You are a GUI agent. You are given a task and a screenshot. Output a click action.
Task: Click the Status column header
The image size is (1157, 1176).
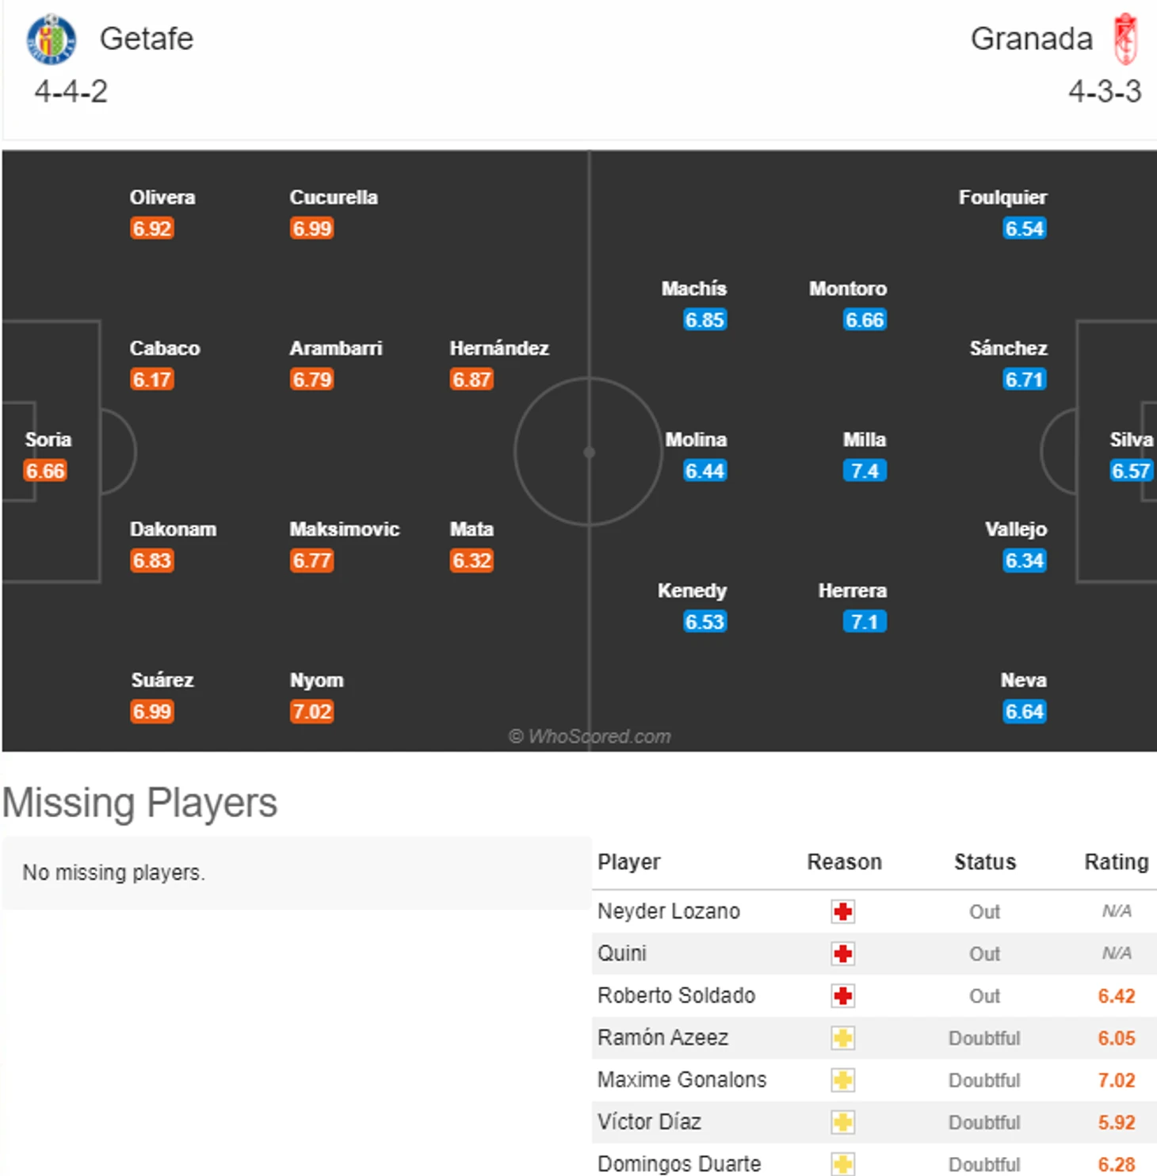tap(984, 861)
